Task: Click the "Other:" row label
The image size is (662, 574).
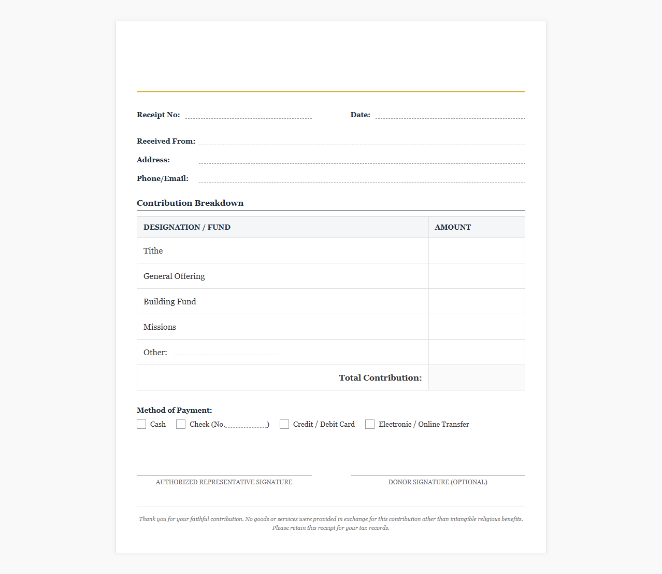Action: point(155,352)
